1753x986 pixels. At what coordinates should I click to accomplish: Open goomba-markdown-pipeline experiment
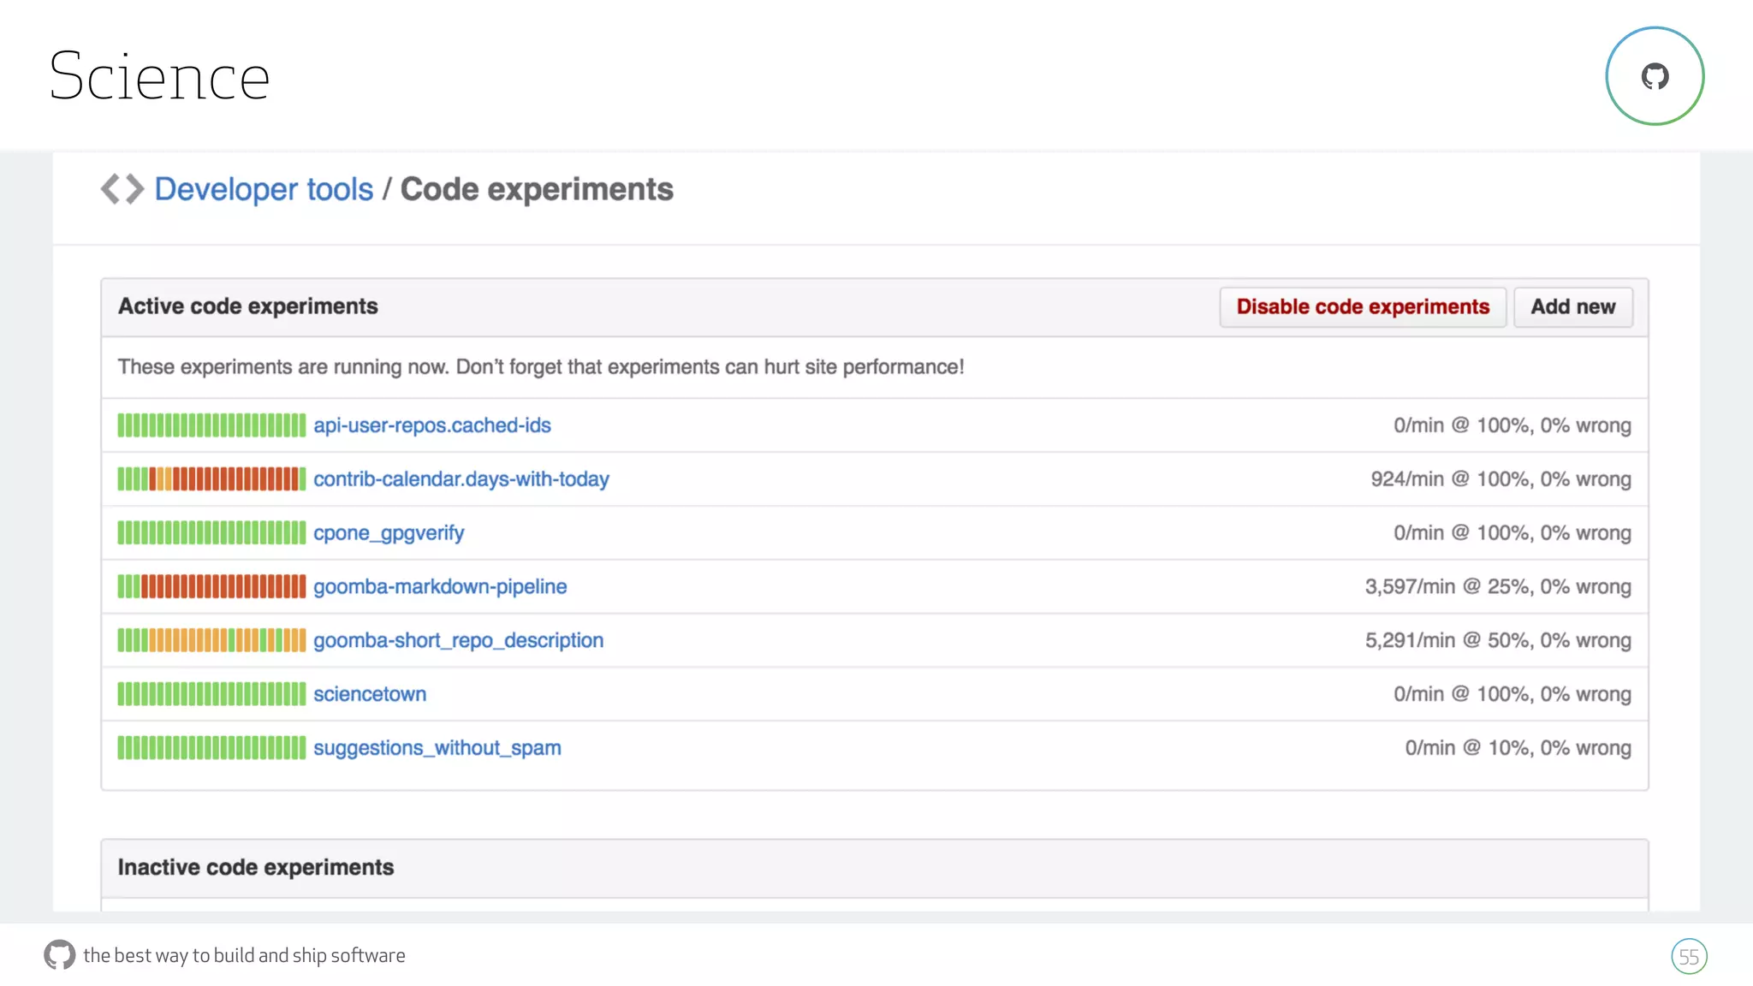[440, 587]
